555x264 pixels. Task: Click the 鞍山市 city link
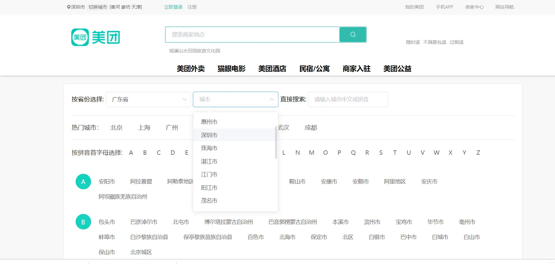[x=297, y=182]
